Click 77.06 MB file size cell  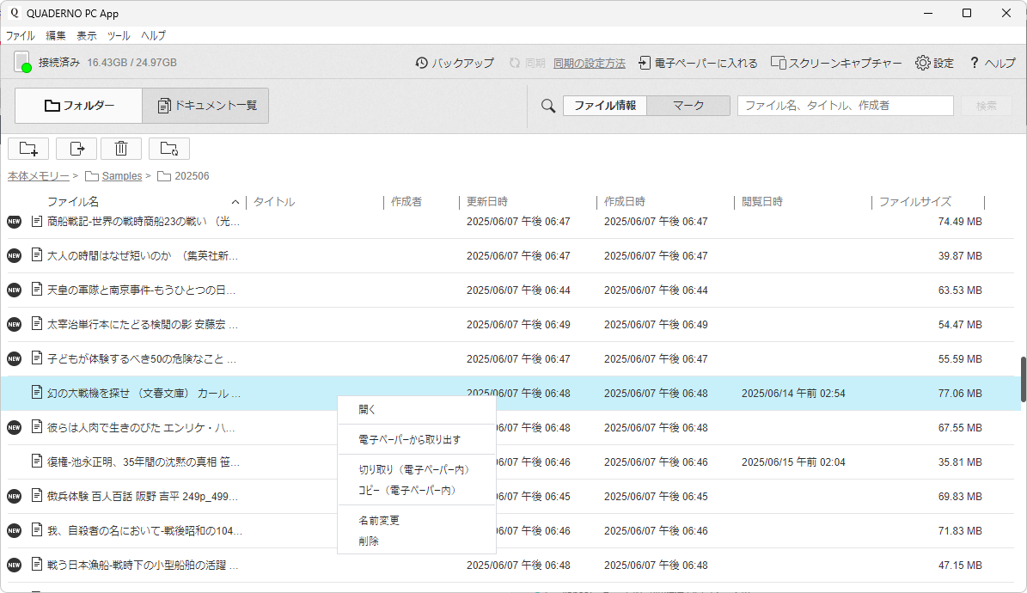coord(960,393)
